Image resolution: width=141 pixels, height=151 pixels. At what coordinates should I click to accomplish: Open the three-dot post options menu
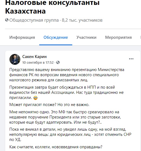131,59
